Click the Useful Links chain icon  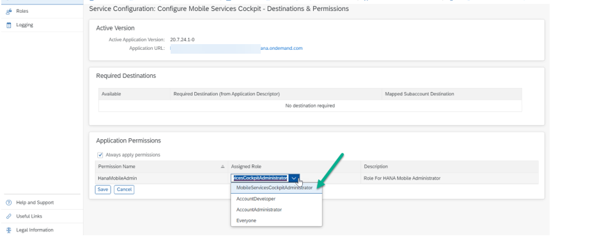click(x=8, y=217)
